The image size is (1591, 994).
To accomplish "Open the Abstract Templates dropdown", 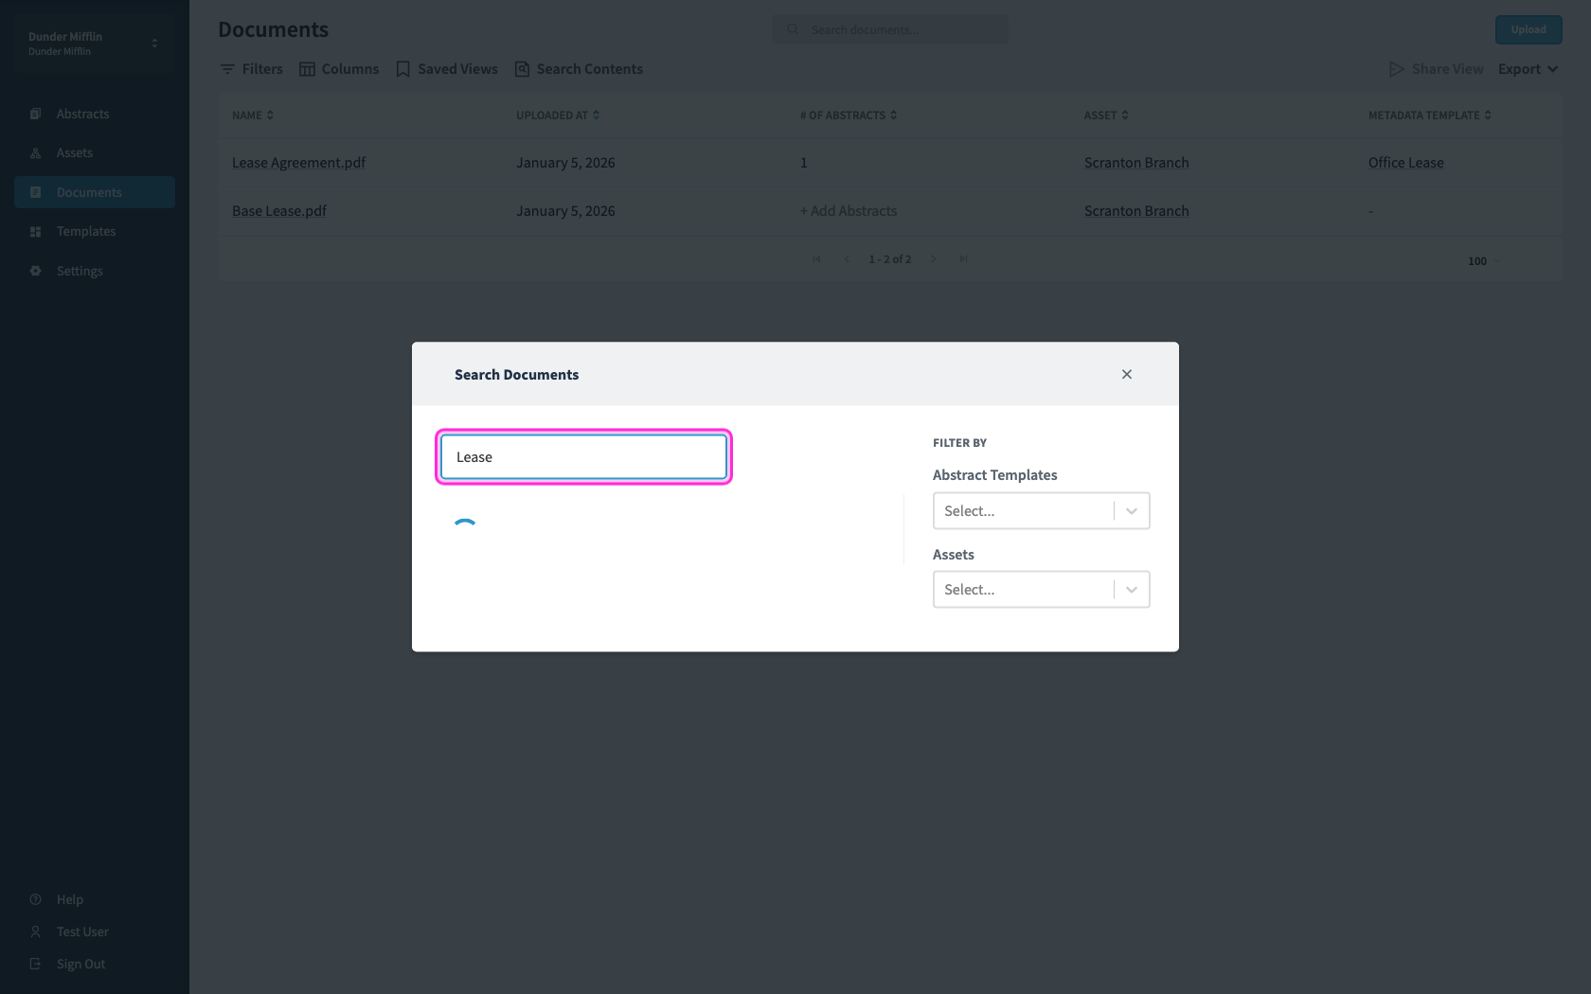I will tap(1041, 511).
